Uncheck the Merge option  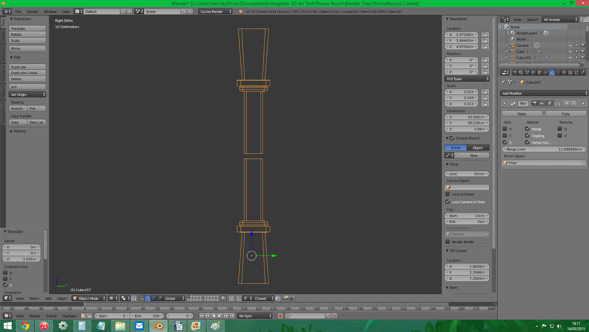pyautogui.click(x=527, y=129)
